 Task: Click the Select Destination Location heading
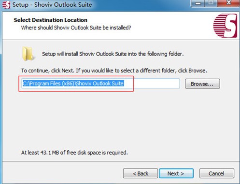(x=51, y=20)
